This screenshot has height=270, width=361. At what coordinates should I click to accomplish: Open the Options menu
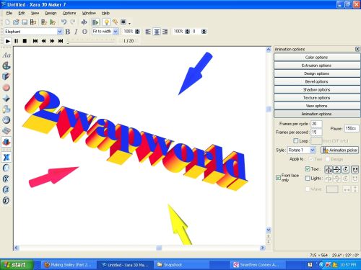click(69, 13)
